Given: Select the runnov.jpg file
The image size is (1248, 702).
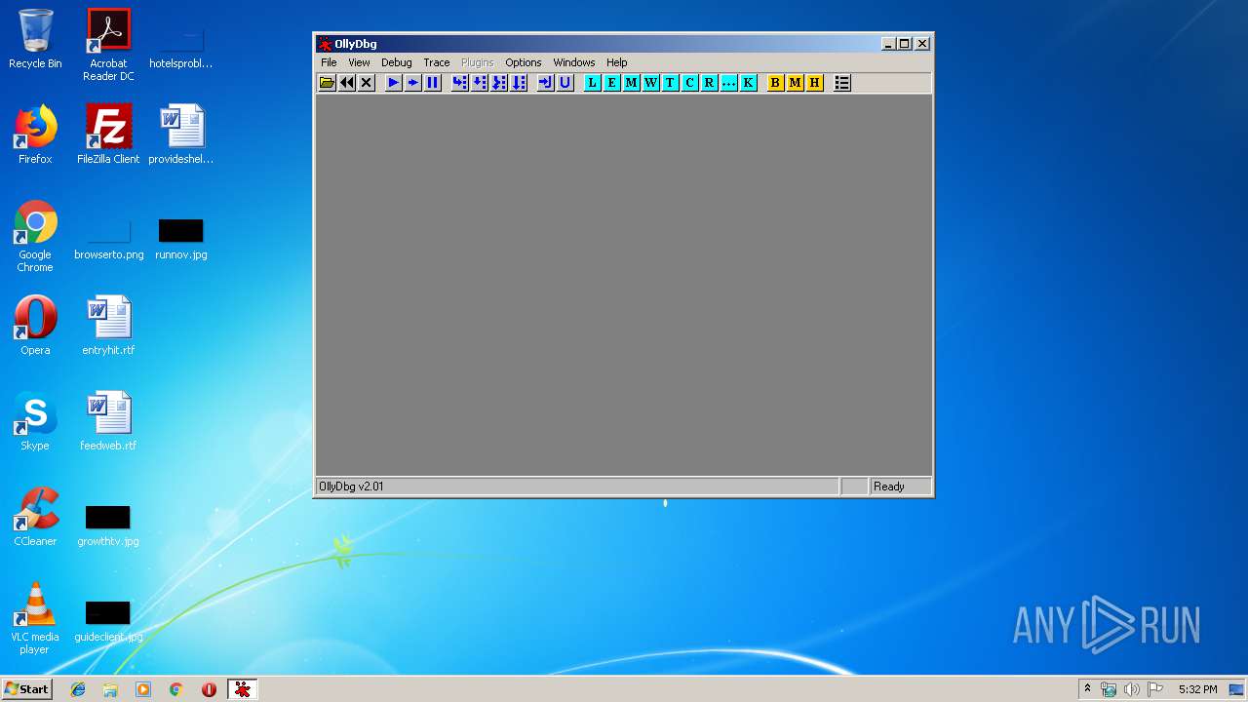Looking at the screenshot, I should tap(181, 240).
